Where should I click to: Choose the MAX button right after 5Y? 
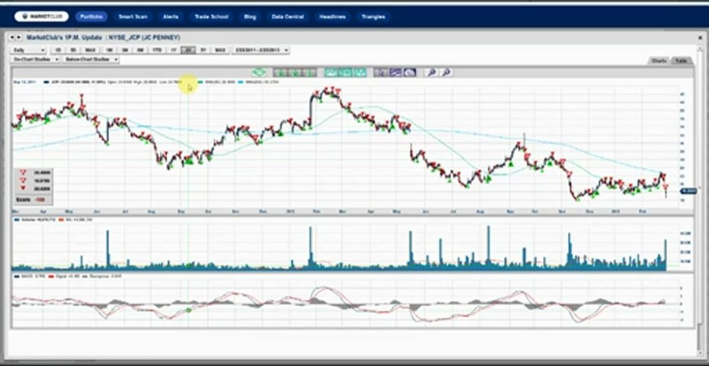pyautogui.click(x=220, y=50)
